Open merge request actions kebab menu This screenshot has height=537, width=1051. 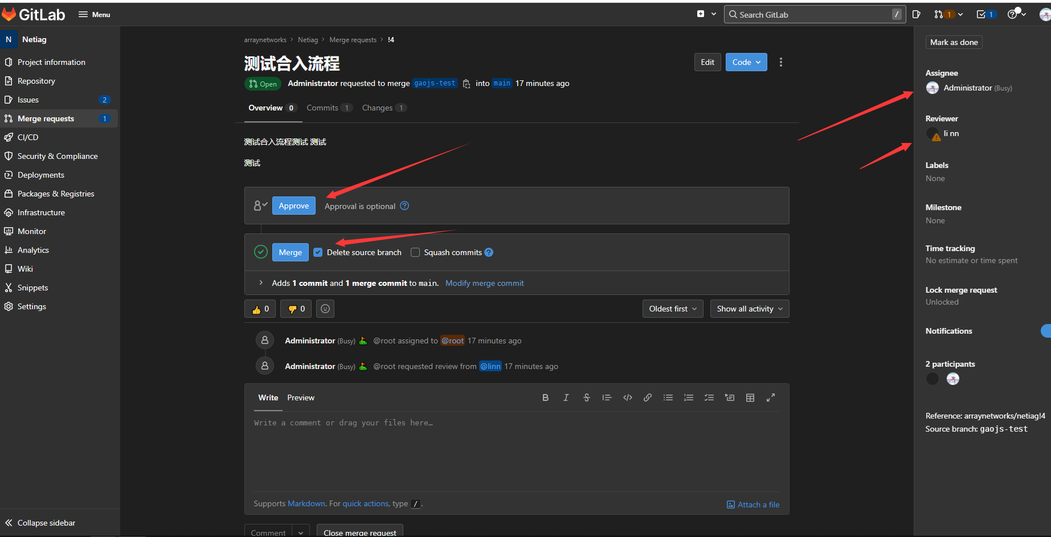(781, 62)
